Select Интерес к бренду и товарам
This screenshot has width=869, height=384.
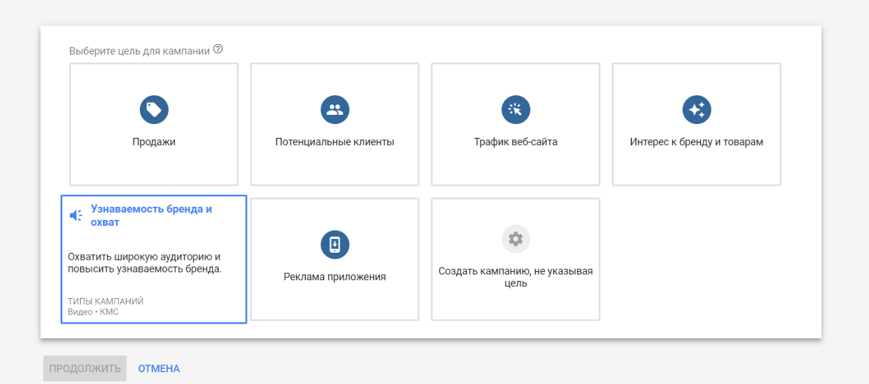[696, 124]
